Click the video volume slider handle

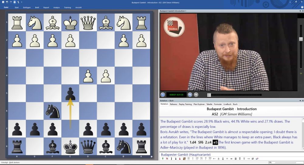[301, 39]
